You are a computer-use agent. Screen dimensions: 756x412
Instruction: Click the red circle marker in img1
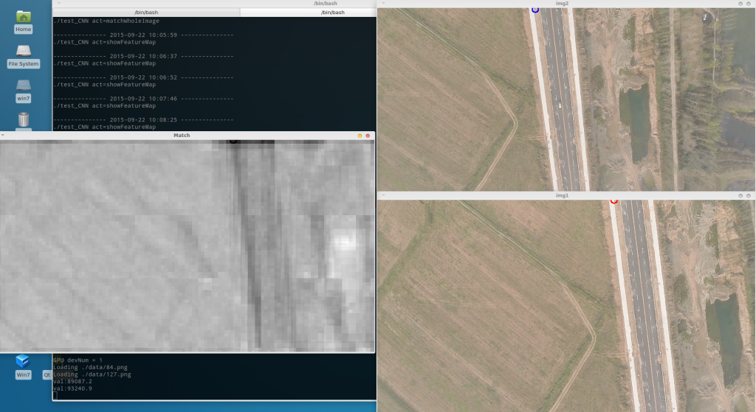coord(614,200)
